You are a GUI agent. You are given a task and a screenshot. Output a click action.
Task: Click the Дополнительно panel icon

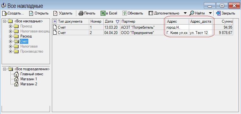point(151,13)
